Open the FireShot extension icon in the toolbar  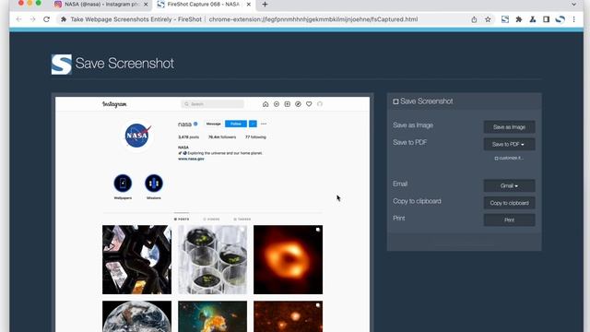[505, 19]
